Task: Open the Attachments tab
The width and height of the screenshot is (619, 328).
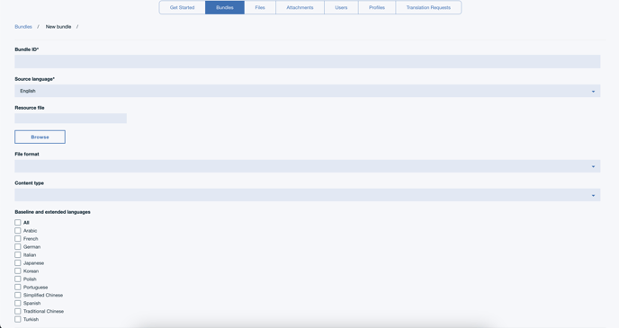Action: (300, 7)
